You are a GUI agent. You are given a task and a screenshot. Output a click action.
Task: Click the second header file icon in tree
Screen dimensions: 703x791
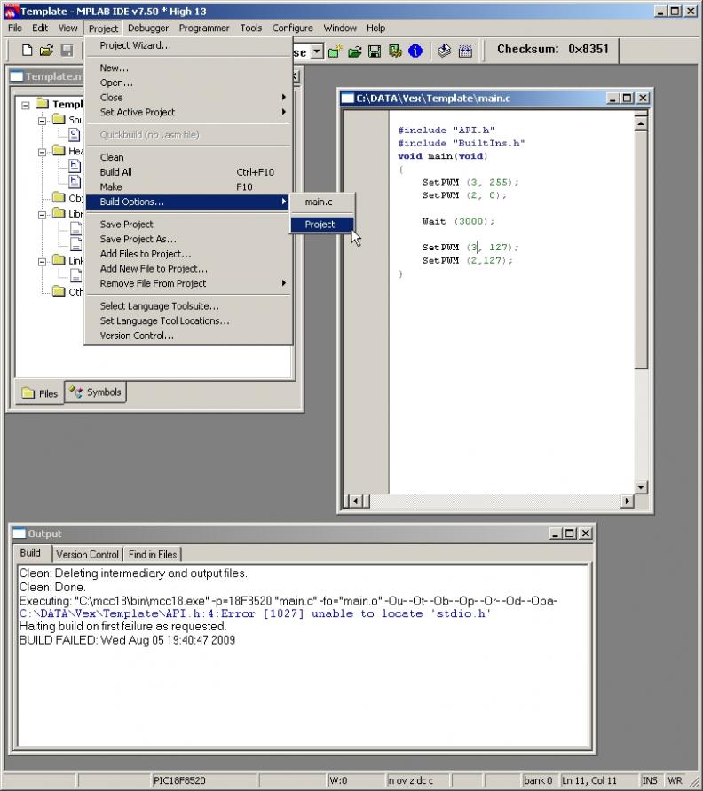pyautogui.click(x=75, y=181)
